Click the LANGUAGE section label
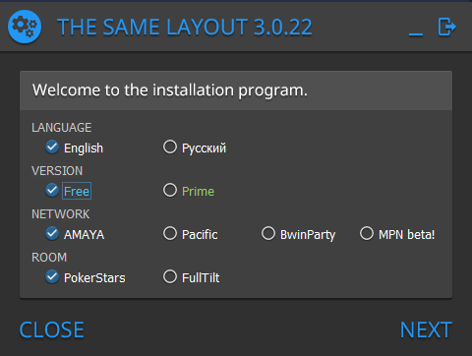The image size is (472, 356). pyautogui.click(x=62, y=128)
